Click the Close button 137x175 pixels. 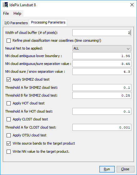click(x=125, y=169)
